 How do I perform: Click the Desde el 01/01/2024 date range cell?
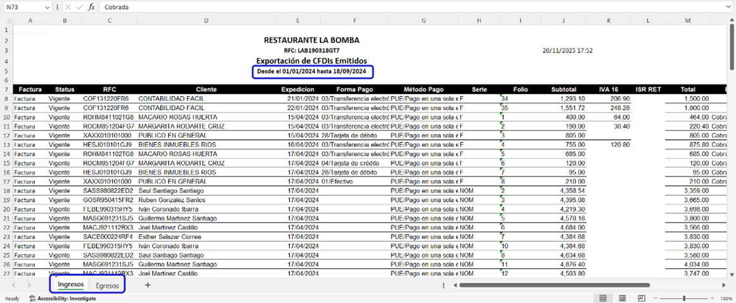pos(311,71)
